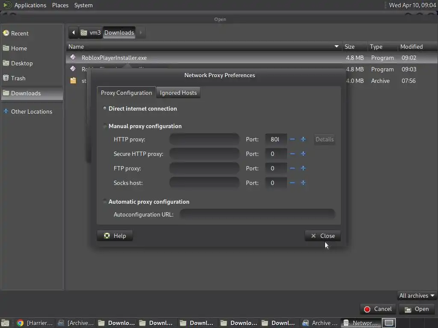The image size is (438, 328).
Task: Increase Socks host port value
Action: (303, 183)
